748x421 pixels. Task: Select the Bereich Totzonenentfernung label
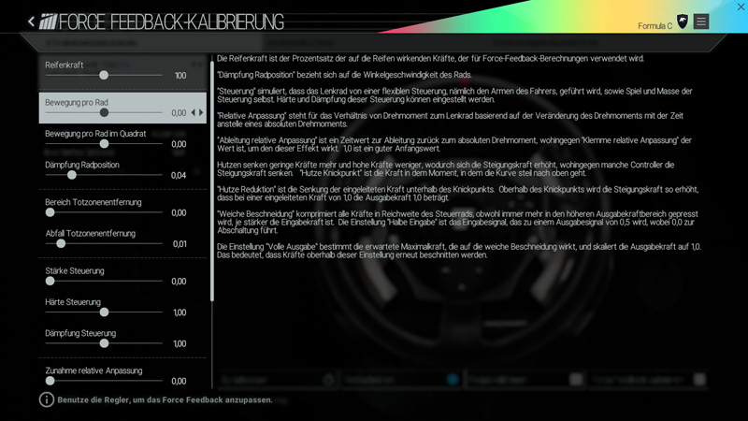coord(93,202)
